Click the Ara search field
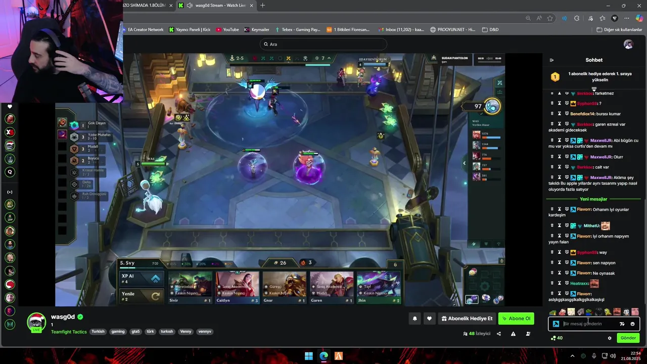Screen dimensions: 647x364 coord(323,44)
